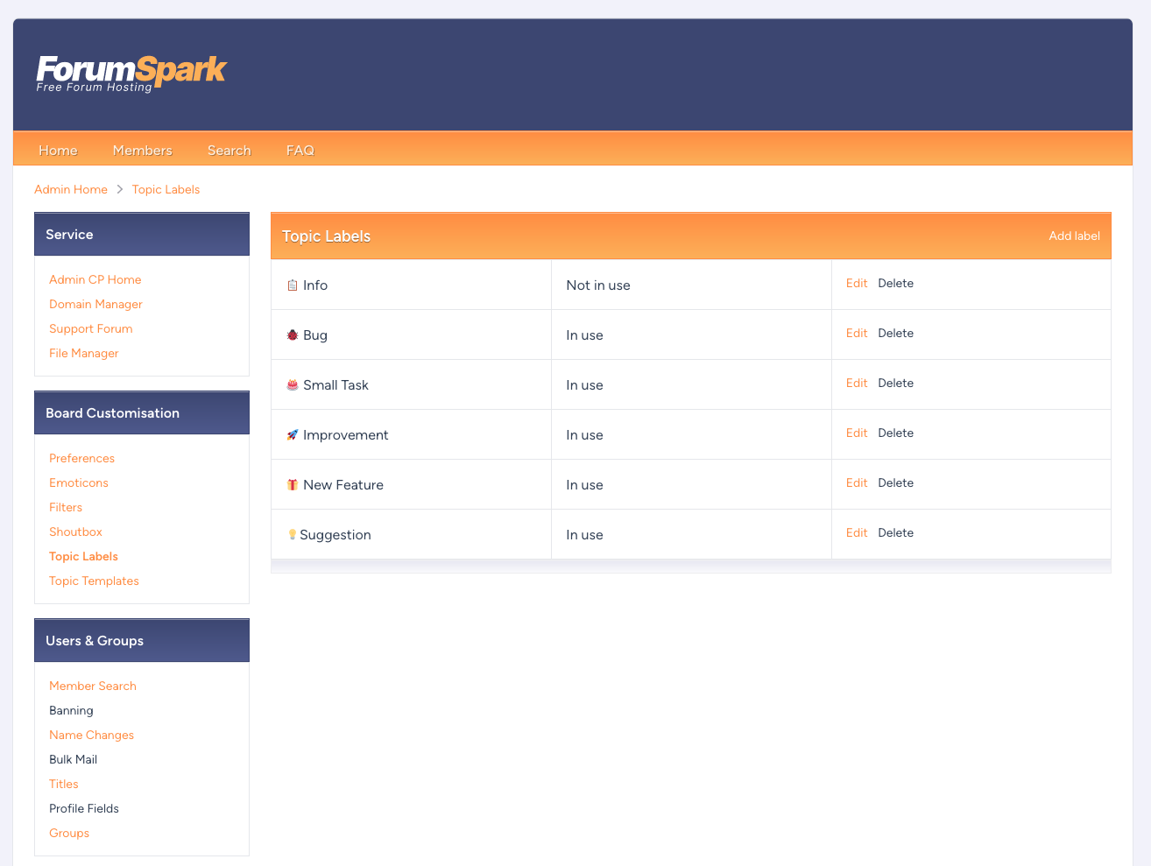Go to Admin Home via the breadcrumb
This screenshot has height=866, width=1151.
(71, 189)
